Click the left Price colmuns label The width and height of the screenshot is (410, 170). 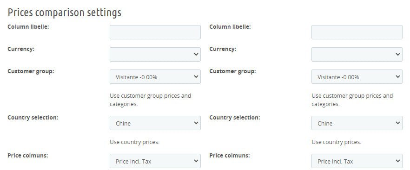[x=28, y=155]
